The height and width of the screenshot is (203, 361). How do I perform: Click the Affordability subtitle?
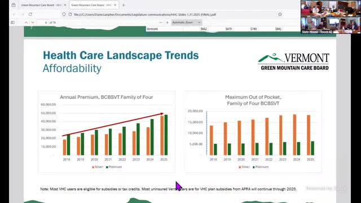pos(72,68)
